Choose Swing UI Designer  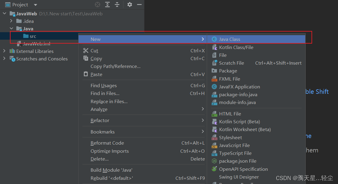tap(256, 177)
